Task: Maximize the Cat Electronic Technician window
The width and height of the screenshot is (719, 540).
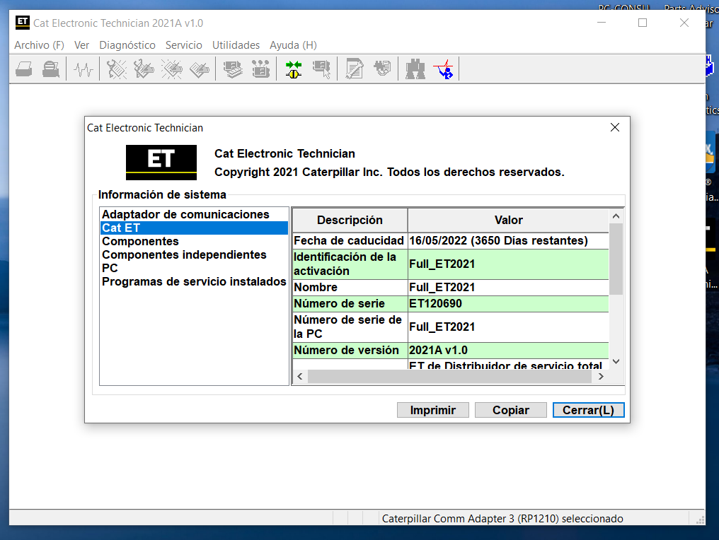Action: [x=643, y=23]
